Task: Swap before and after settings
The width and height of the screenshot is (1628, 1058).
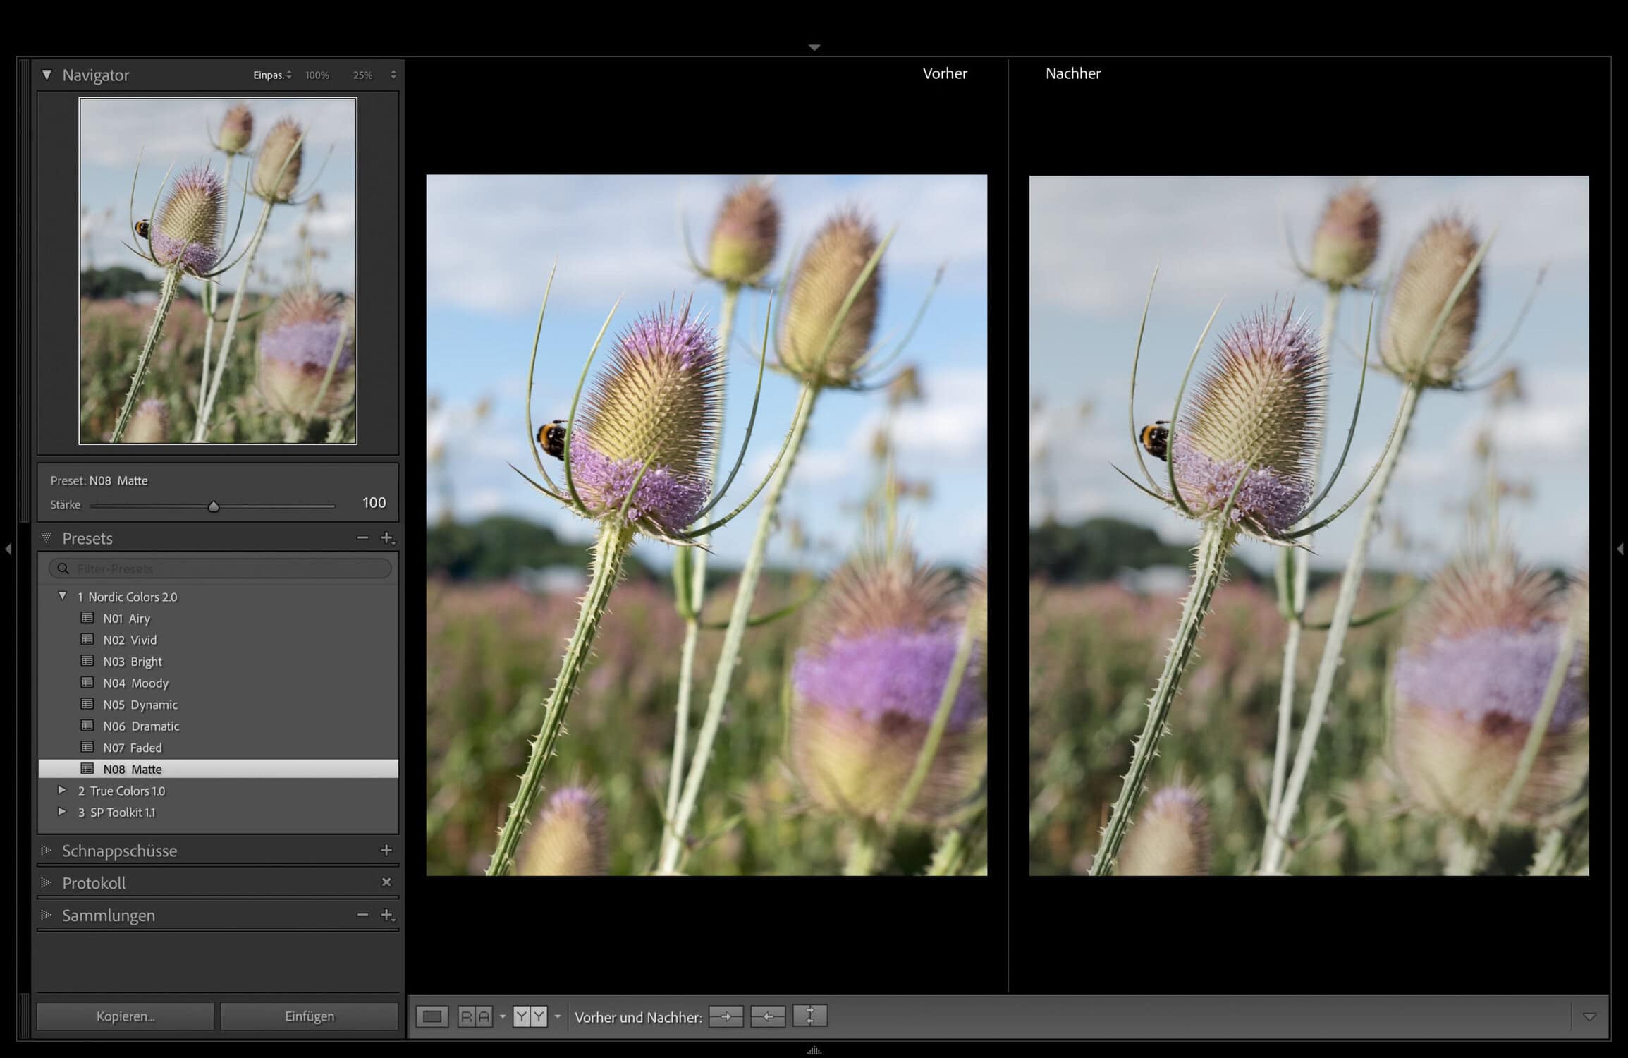Action: point(809,1016)
